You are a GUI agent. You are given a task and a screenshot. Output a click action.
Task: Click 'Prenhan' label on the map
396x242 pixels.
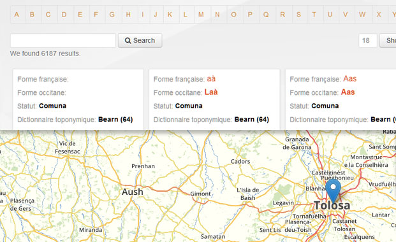click(143, 166)
